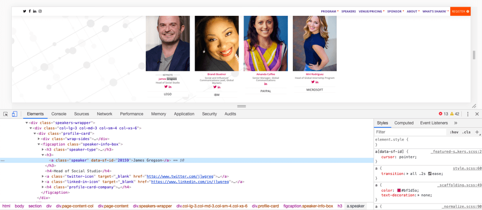Switch to the Security tab
This screenshot has height=210, width=482.
point(209,114)
